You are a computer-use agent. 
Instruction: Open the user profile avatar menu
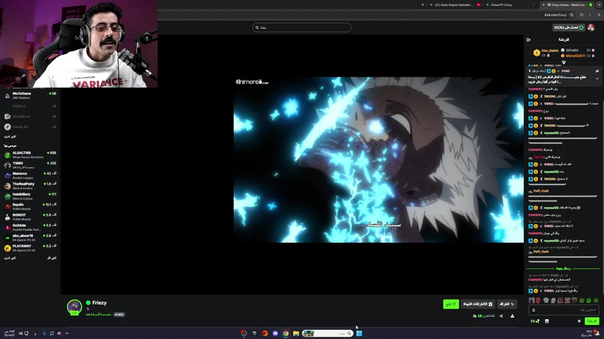click(591, 27)
